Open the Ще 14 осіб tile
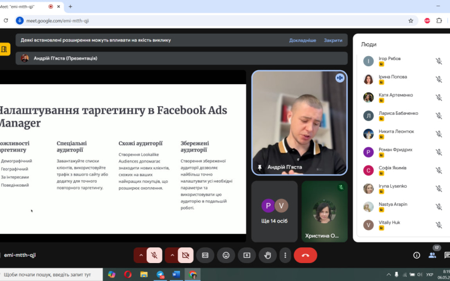 coord(274,211)
